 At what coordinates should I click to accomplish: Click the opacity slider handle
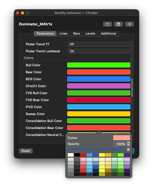[x=128, y=149]
